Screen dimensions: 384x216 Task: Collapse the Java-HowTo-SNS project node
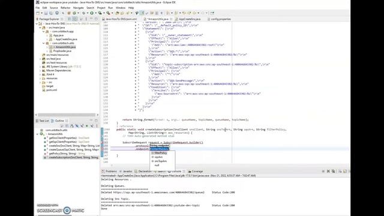(37, 24)
